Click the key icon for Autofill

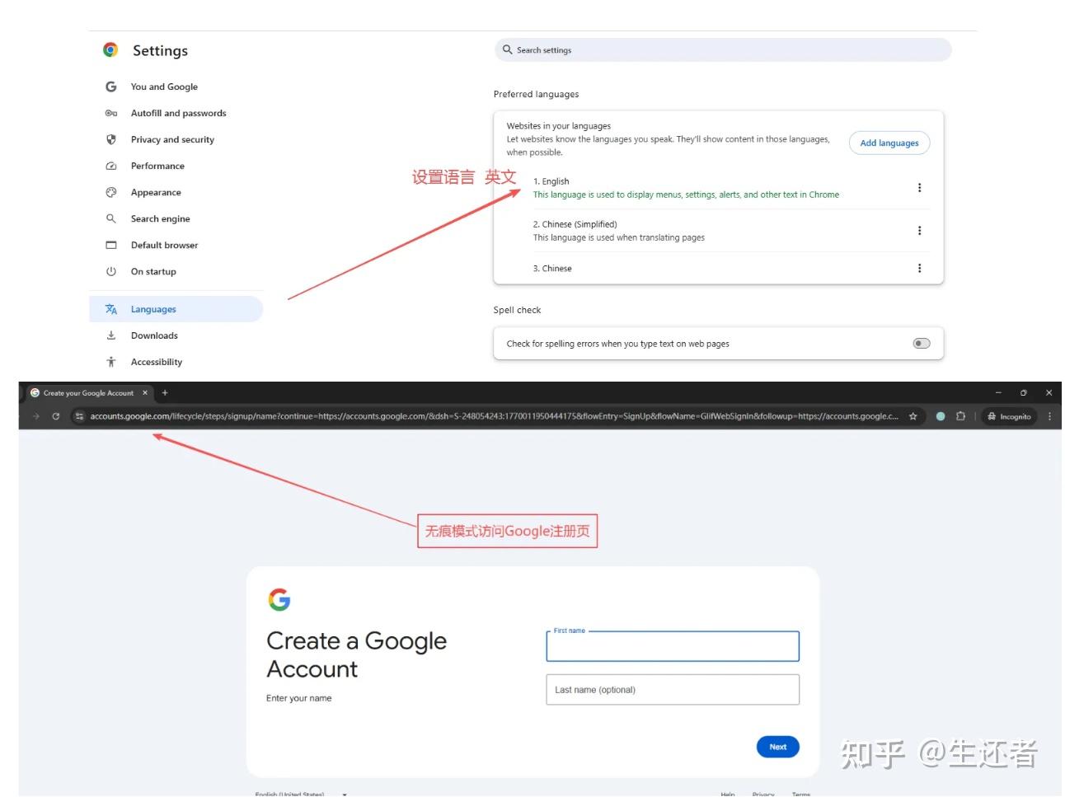click(111, 113)
